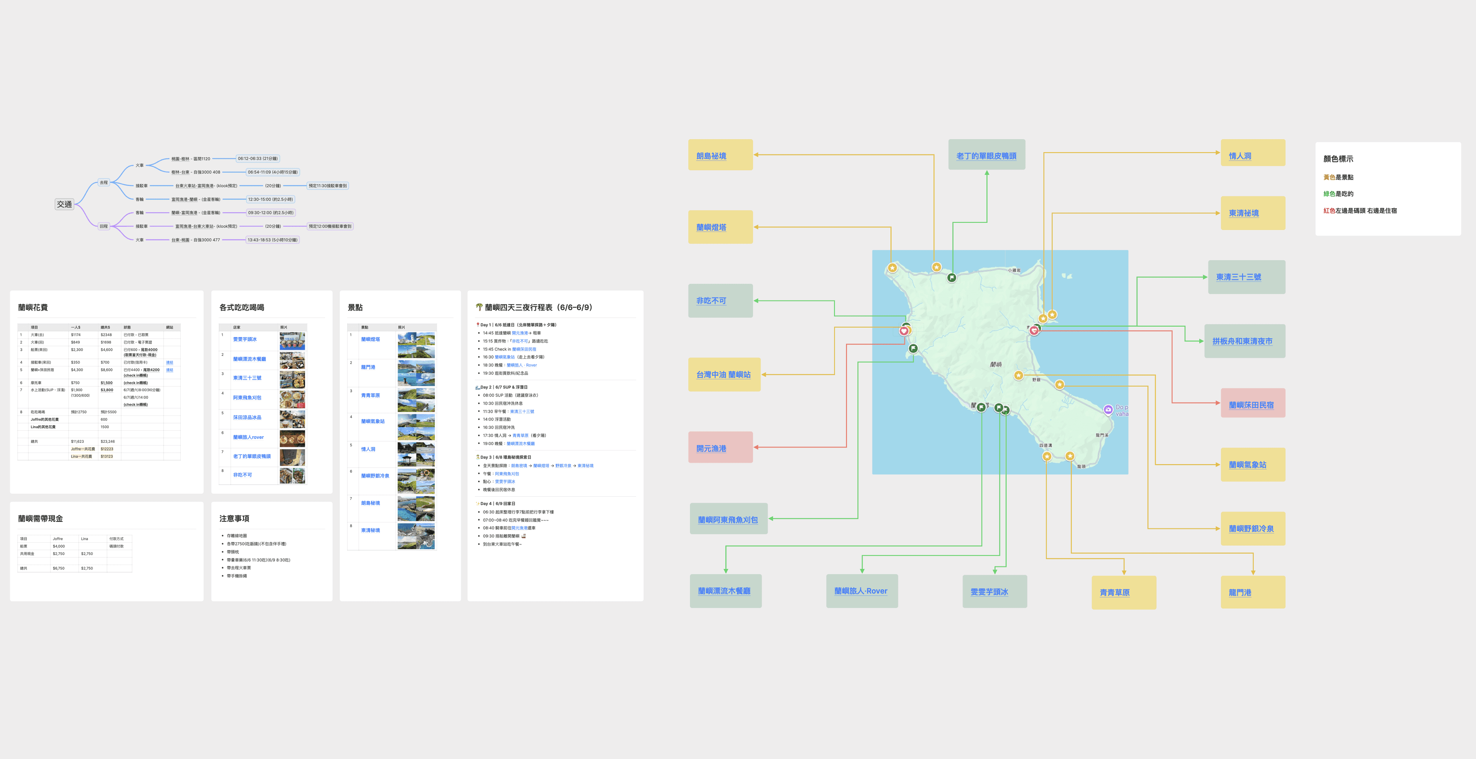
Task: Click the yellow star pin near 龍頭 at the southeast
Action: click(x=1070, y=457)
